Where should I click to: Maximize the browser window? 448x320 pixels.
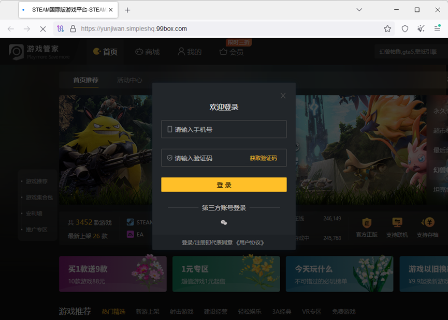coord(417,10)
